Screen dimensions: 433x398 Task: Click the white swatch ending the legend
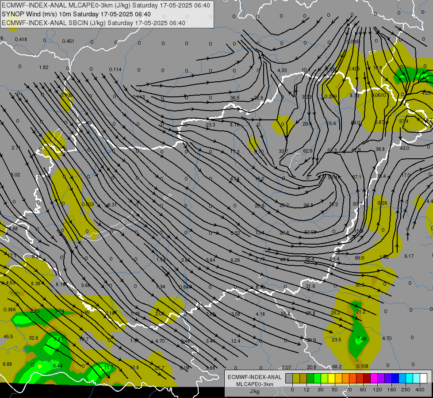(x=424, y=378)
